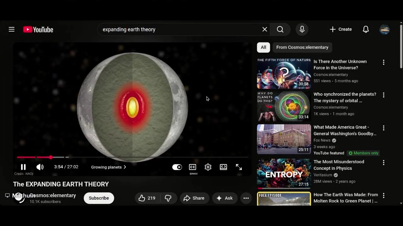Open options for 'Who synchronized the planets'
Image resolution: width=403 pixels, height=226 pixels.
coord(383,95)
